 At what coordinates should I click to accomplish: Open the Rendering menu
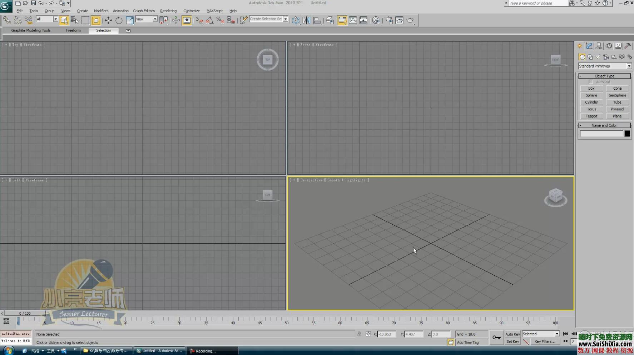168,11
